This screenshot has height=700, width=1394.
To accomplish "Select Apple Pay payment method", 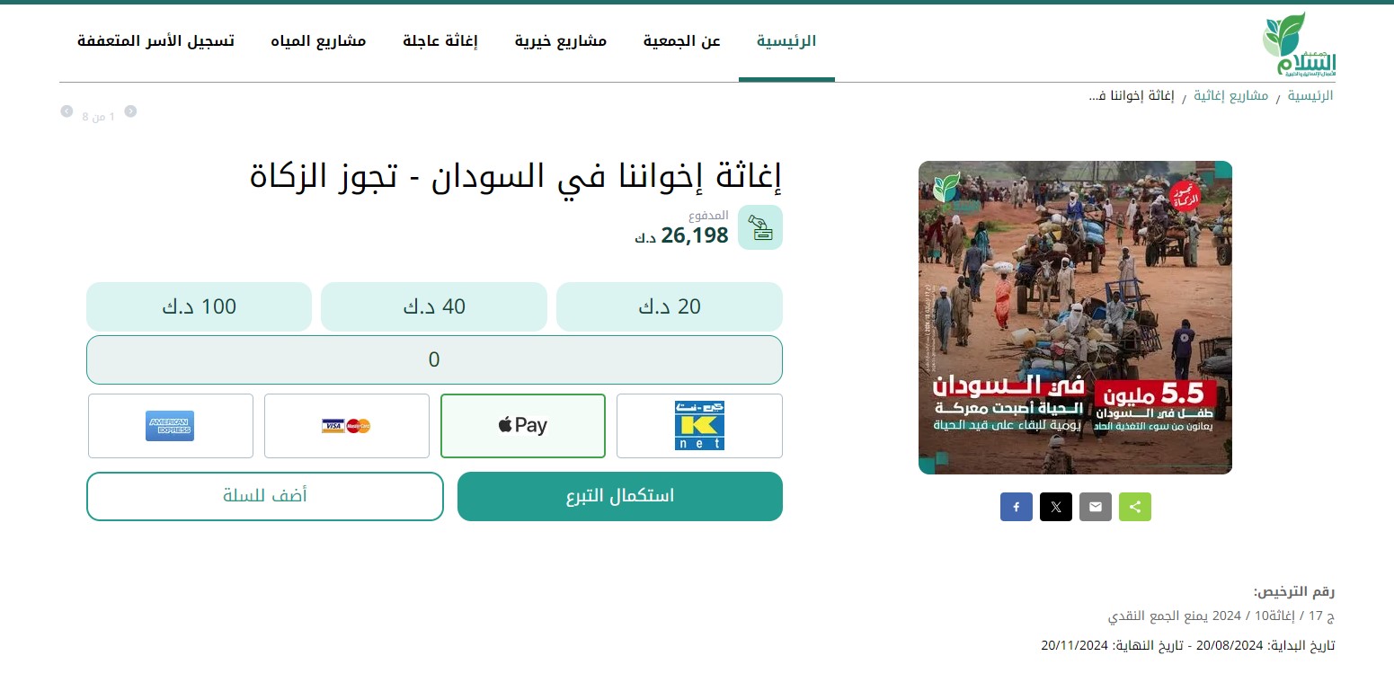I will pos(523,426).
